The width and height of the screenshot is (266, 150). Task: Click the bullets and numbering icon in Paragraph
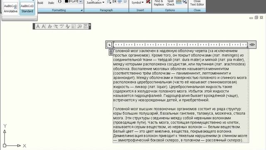[109, 2]
